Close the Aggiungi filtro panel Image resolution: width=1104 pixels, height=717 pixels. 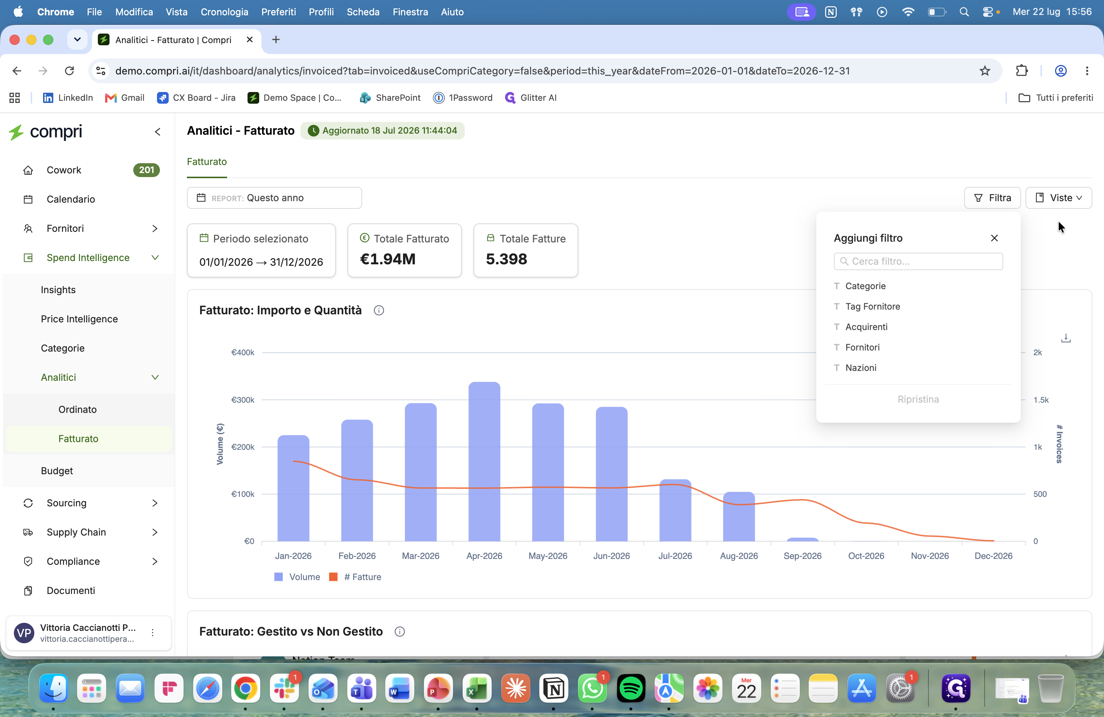click(994, 238)
